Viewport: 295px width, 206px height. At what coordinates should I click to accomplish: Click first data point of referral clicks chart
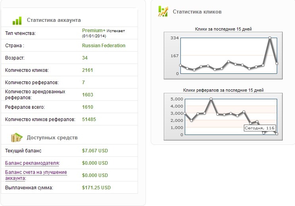click(185, 114)
